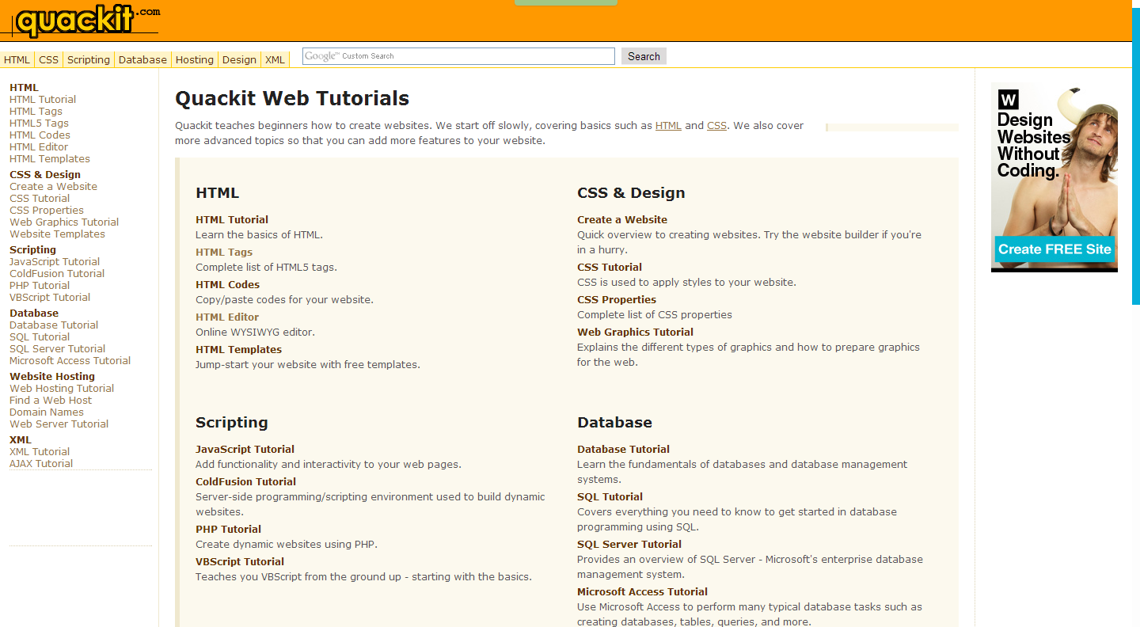
Task: Open HTML Tags in the main content
Action: coord(224,253)
